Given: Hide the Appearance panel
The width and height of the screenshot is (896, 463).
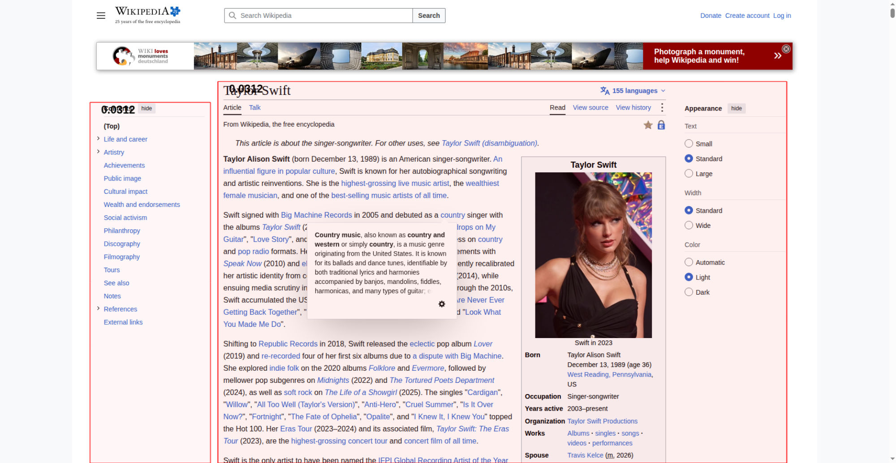Looking at the screenshot, I should (736, 108).
